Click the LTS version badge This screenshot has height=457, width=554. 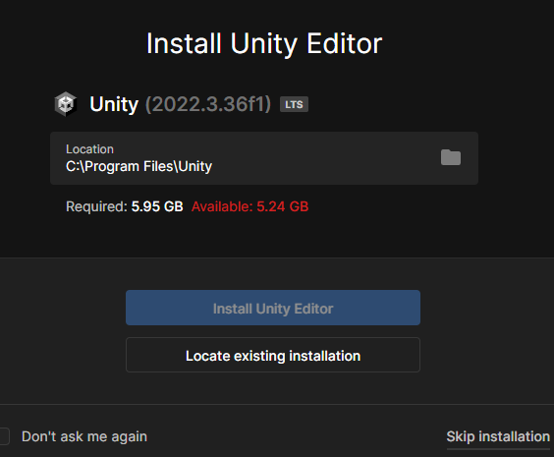point(294,104)
